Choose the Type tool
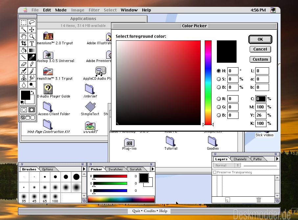 (32, 43)
